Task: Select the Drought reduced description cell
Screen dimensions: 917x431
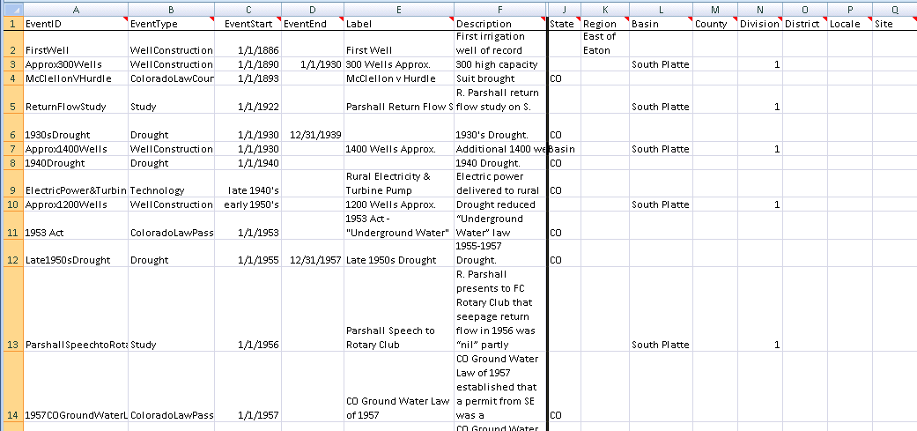Action: click(500, 204)
